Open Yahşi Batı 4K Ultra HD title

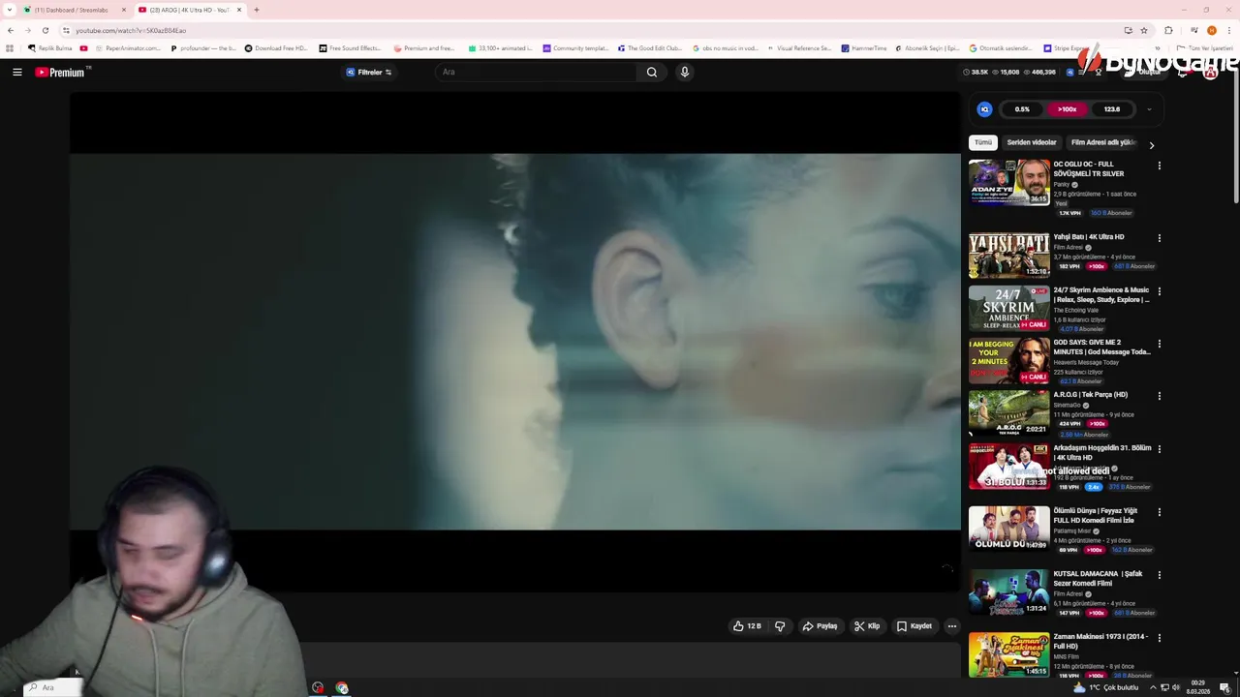tap(1089, 237)
